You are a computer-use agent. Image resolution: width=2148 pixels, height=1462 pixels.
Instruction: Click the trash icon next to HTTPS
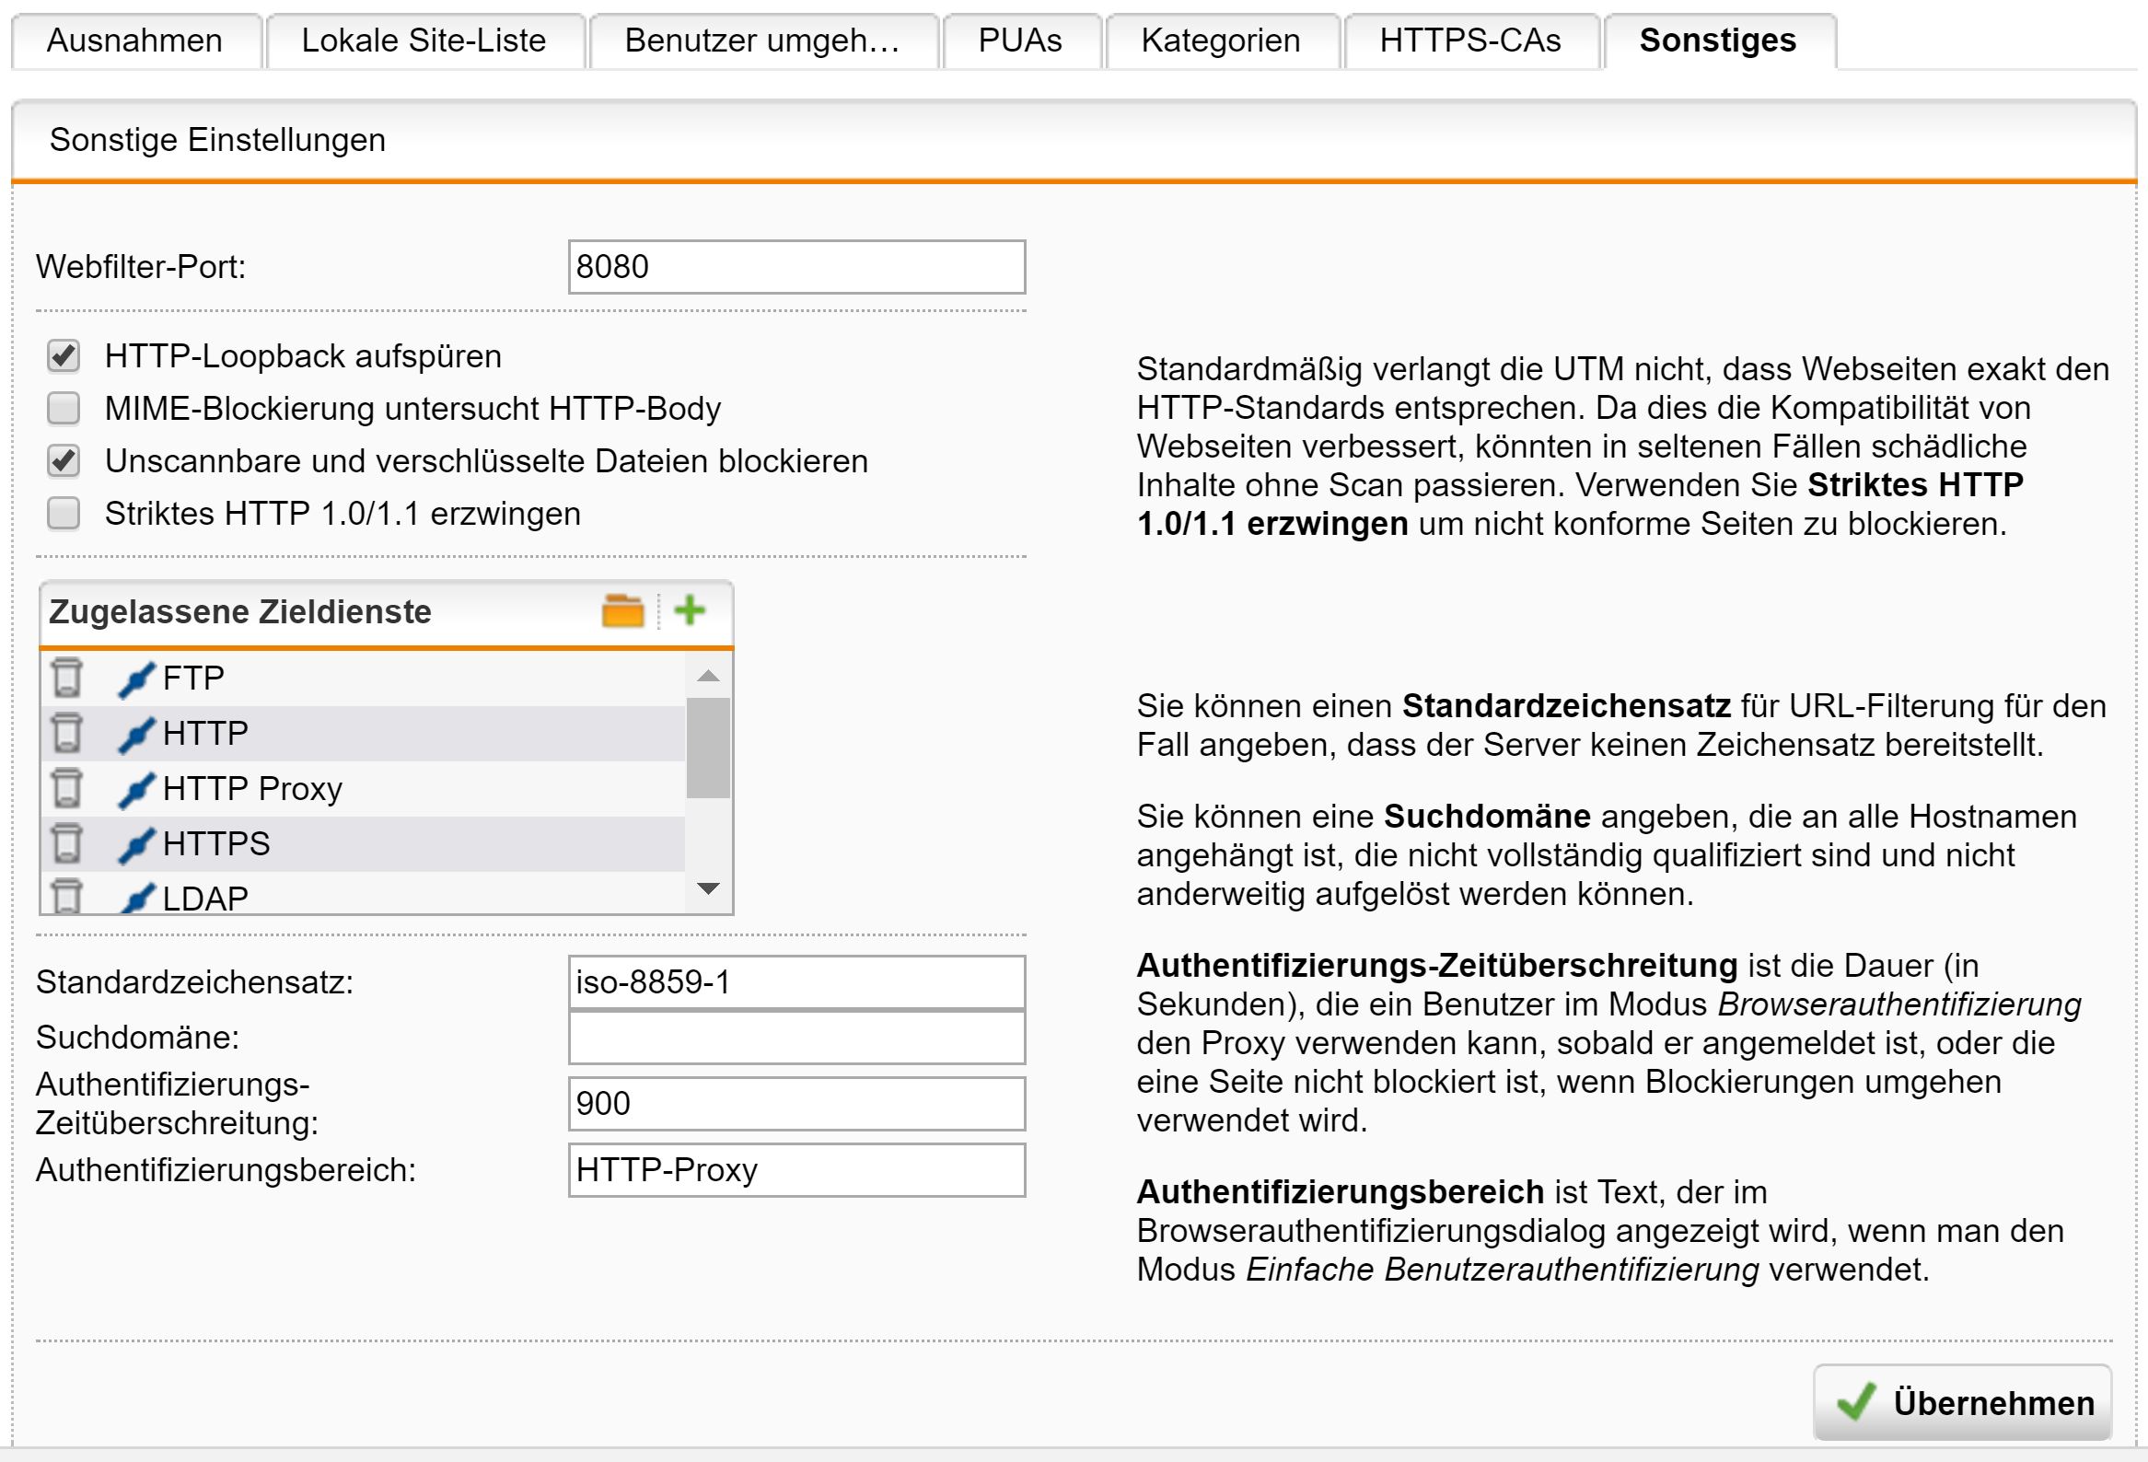66,842
